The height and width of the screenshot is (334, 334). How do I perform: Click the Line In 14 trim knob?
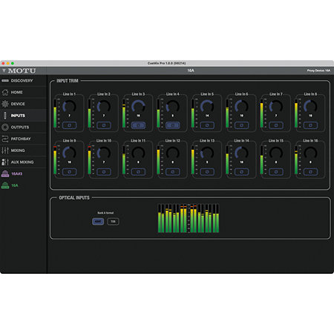pos(241,153)
